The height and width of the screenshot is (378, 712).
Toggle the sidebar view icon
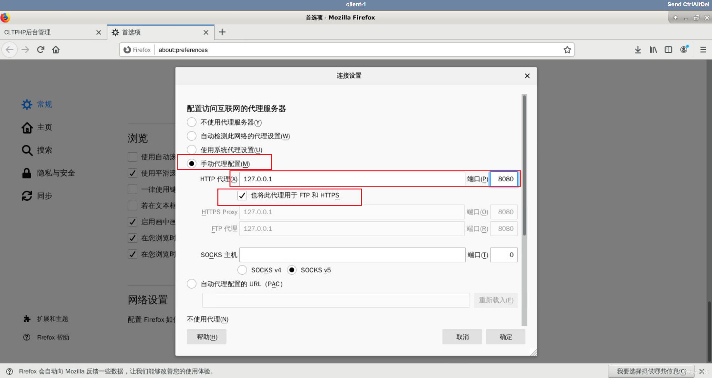coord(668,50)
